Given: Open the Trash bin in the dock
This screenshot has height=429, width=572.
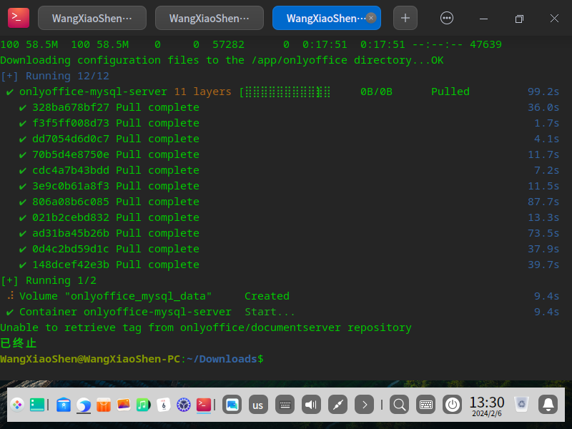Looking at the screenshot, I should pos(522,405).
